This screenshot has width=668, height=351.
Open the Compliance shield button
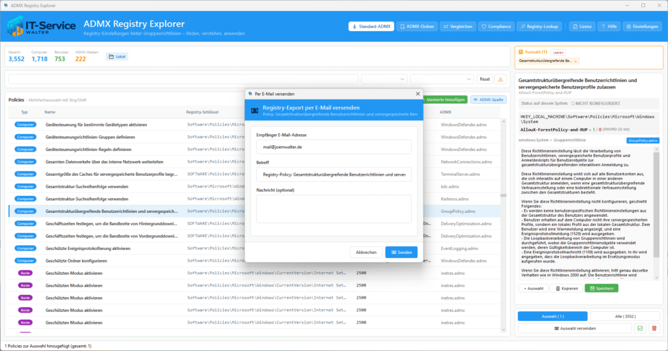tap(496, 27)
